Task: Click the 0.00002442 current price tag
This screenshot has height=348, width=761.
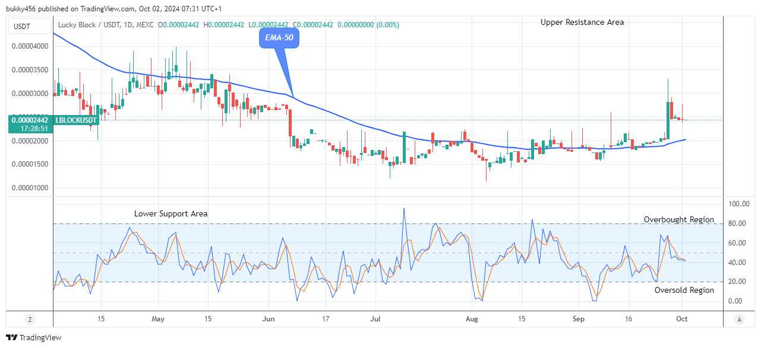Action: tap(29, 120)
